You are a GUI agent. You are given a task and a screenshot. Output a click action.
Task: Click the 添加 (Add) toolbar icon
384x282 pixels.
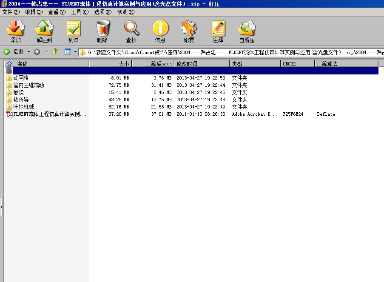point(16,31)
